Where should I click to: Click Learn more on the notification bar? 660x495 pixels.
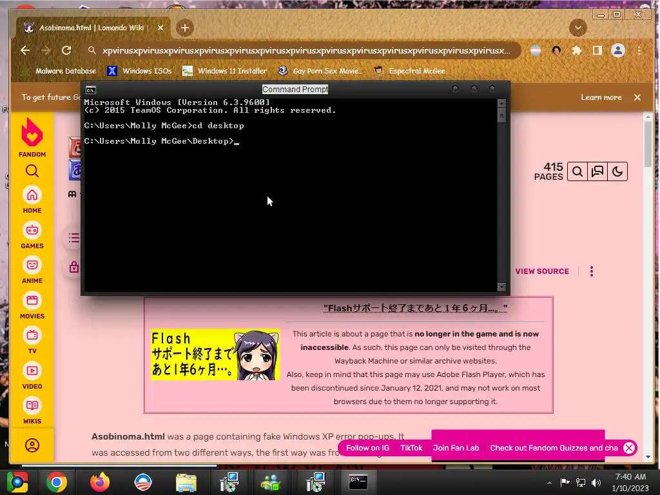coord(601,97)
